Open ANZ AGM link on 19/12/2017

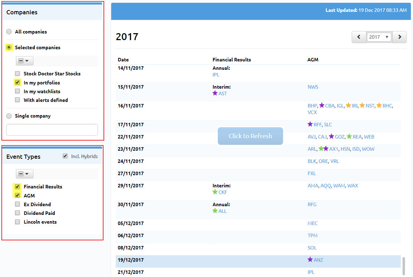318,260
